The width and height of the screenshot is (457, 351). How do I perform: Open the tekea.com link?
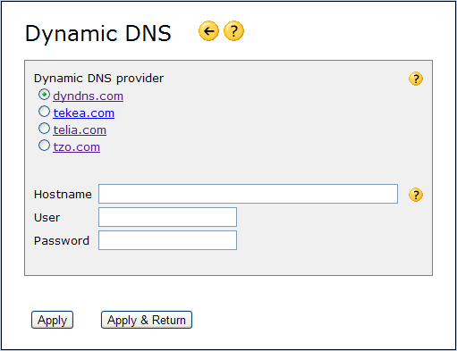pos(84,113)
